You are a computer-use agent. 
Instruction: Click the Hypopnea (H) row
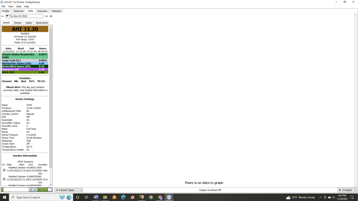coord(25,69)
